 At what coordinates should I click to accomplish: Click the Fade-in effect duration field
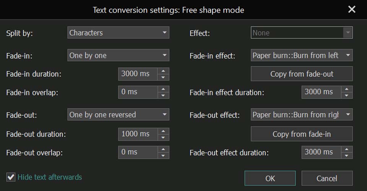point(322,92)
